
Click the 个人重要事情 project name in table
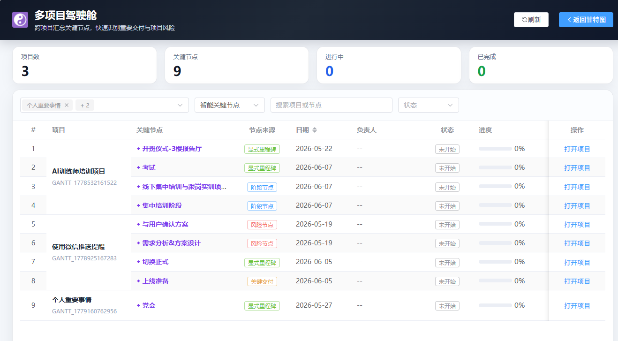72,300
